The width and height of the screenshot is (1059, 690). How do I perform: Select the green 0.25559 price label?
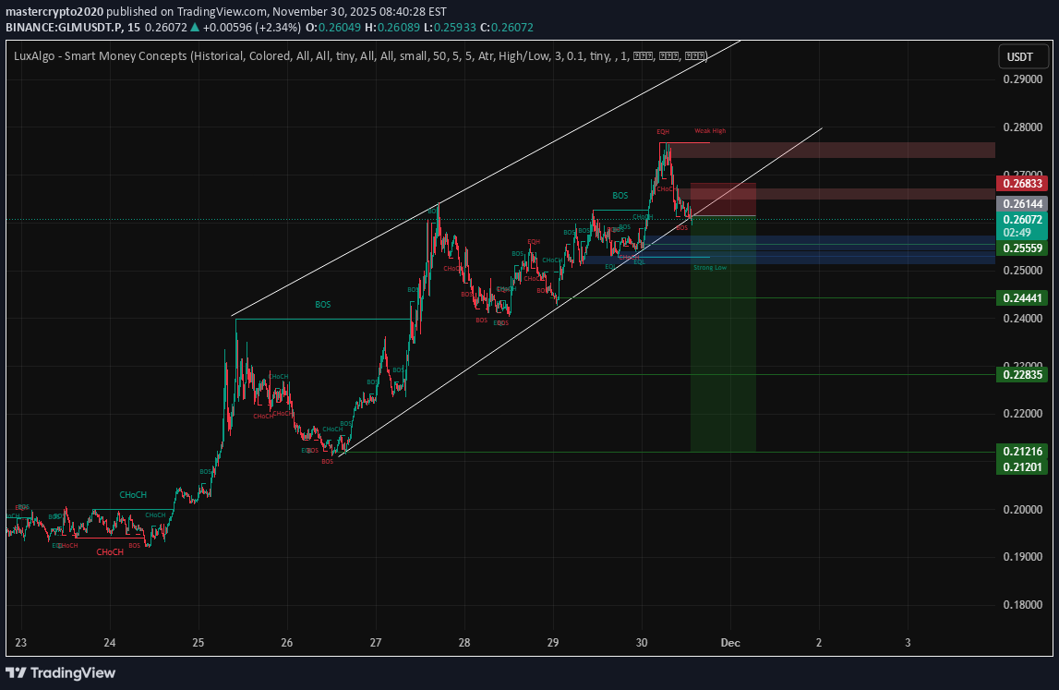(1021, 248)
